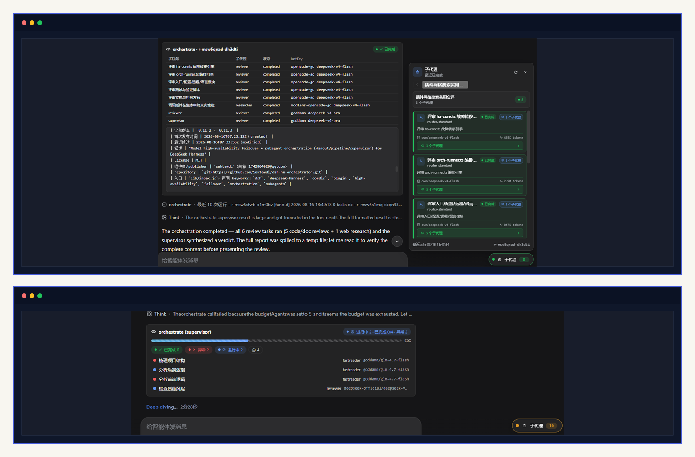Select the supervisor row in orchestrate table
Screen dimensions: 695x457
click(282, 121)
